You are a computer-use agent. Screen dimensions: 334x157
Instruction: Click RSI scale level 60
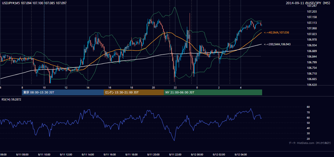tap(308, 117)
